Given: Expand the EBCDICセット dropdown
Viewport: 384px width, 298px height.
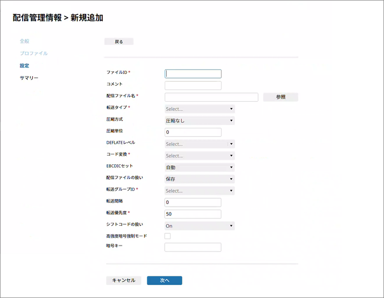Looking at the screenshot, I should point(199,167).
